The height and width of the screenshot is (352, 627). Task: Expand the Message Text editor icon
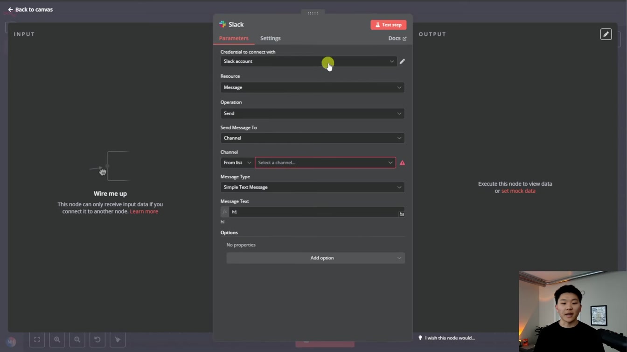(x=402, y=214)
